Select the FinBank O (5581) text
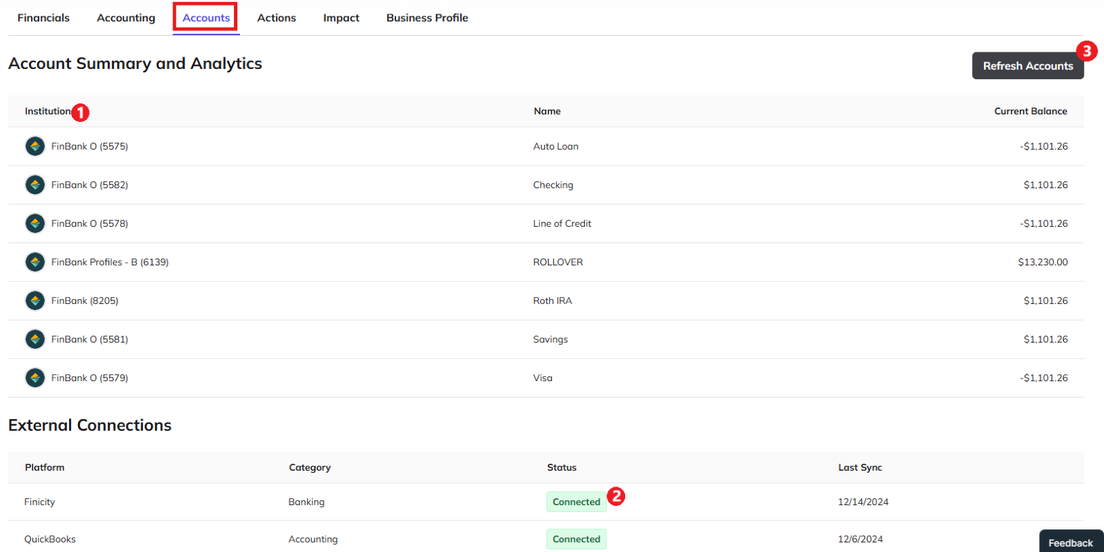The height and width of the screenshot is (552, 1104). [90, 339]
